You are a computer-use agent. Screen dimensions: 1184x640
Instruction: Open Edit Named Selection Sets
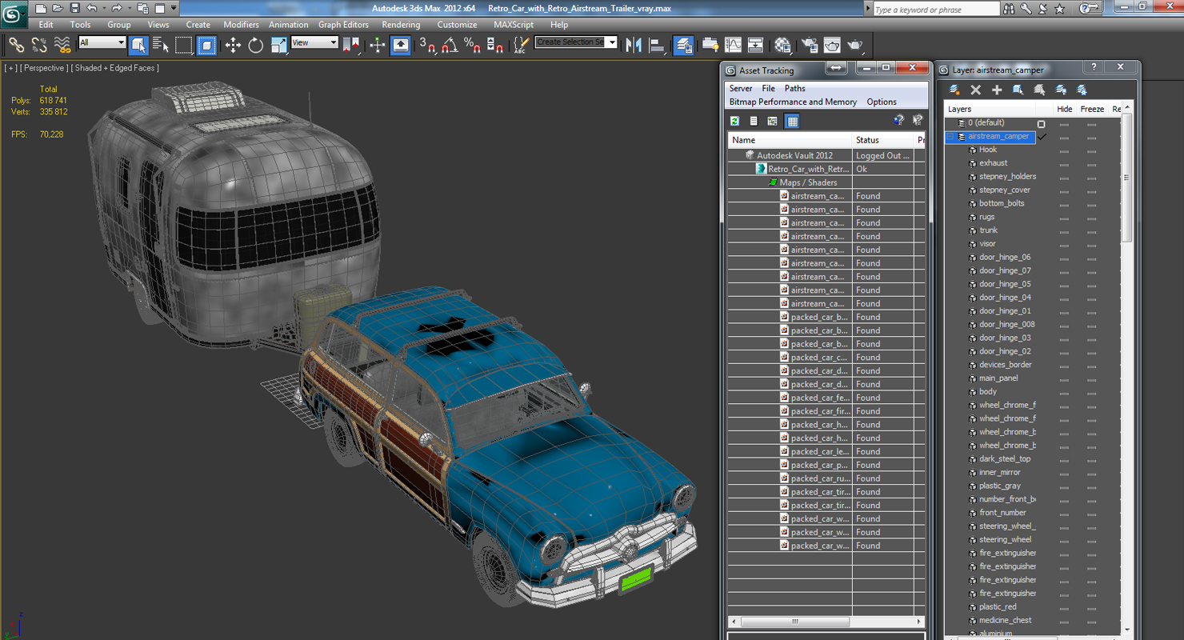[521, 46]
